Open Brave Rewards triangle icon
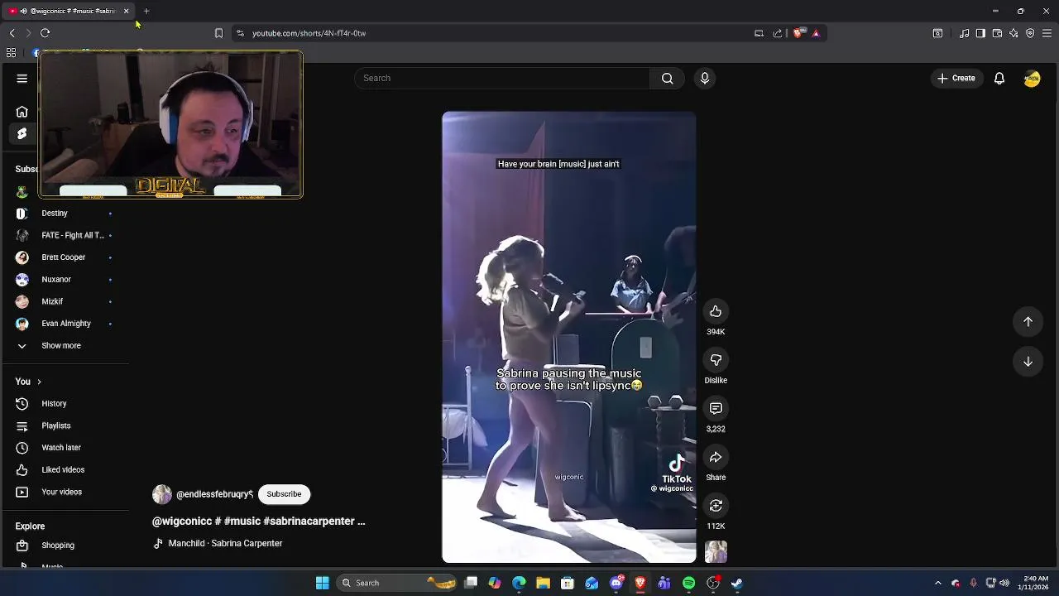This screenshot has height=596, width=1059. 816,33
